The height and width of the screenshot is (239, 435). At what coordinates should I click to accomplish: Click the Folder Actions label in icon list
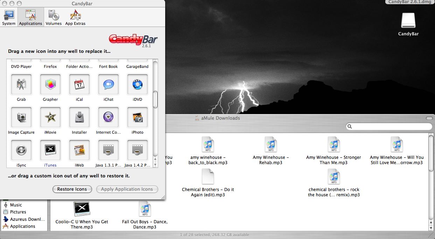tap(79, 66)
